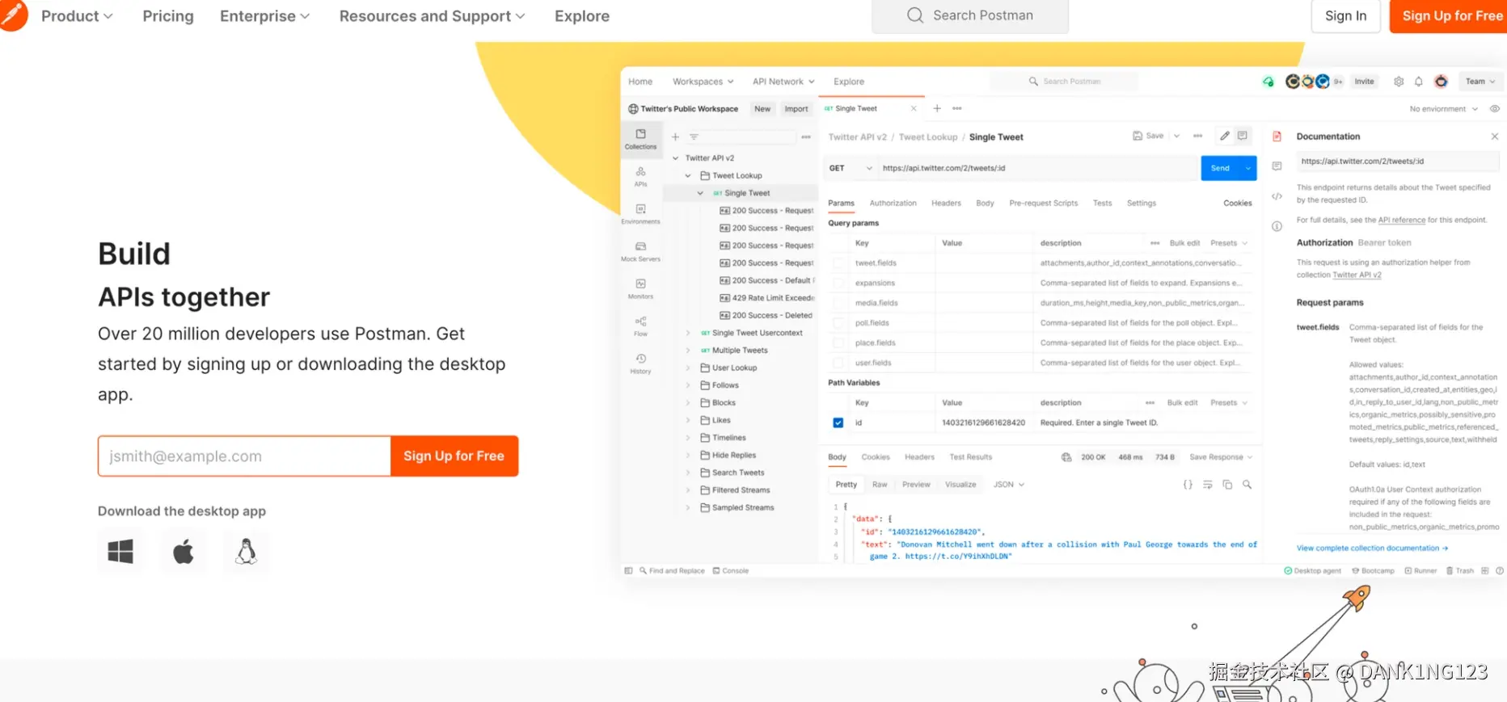Screen dimensions: 1507x702
Task: Click the search magnifier in Search Postman
Action: click(x=914, y=15)
